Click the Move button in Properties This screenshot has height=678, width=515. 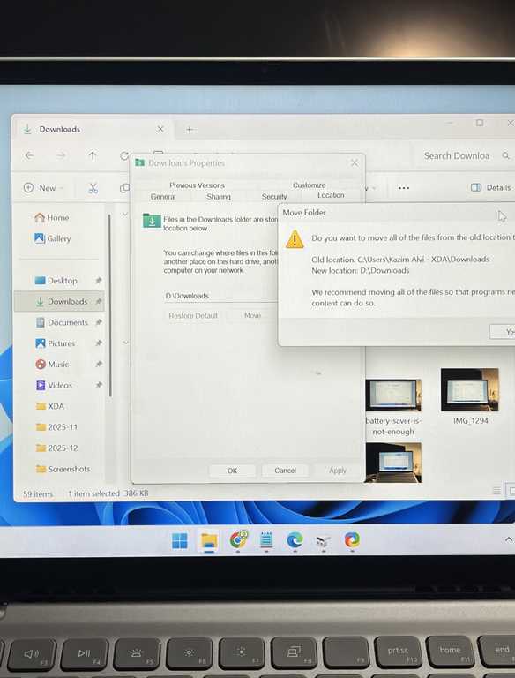[252, 316]
